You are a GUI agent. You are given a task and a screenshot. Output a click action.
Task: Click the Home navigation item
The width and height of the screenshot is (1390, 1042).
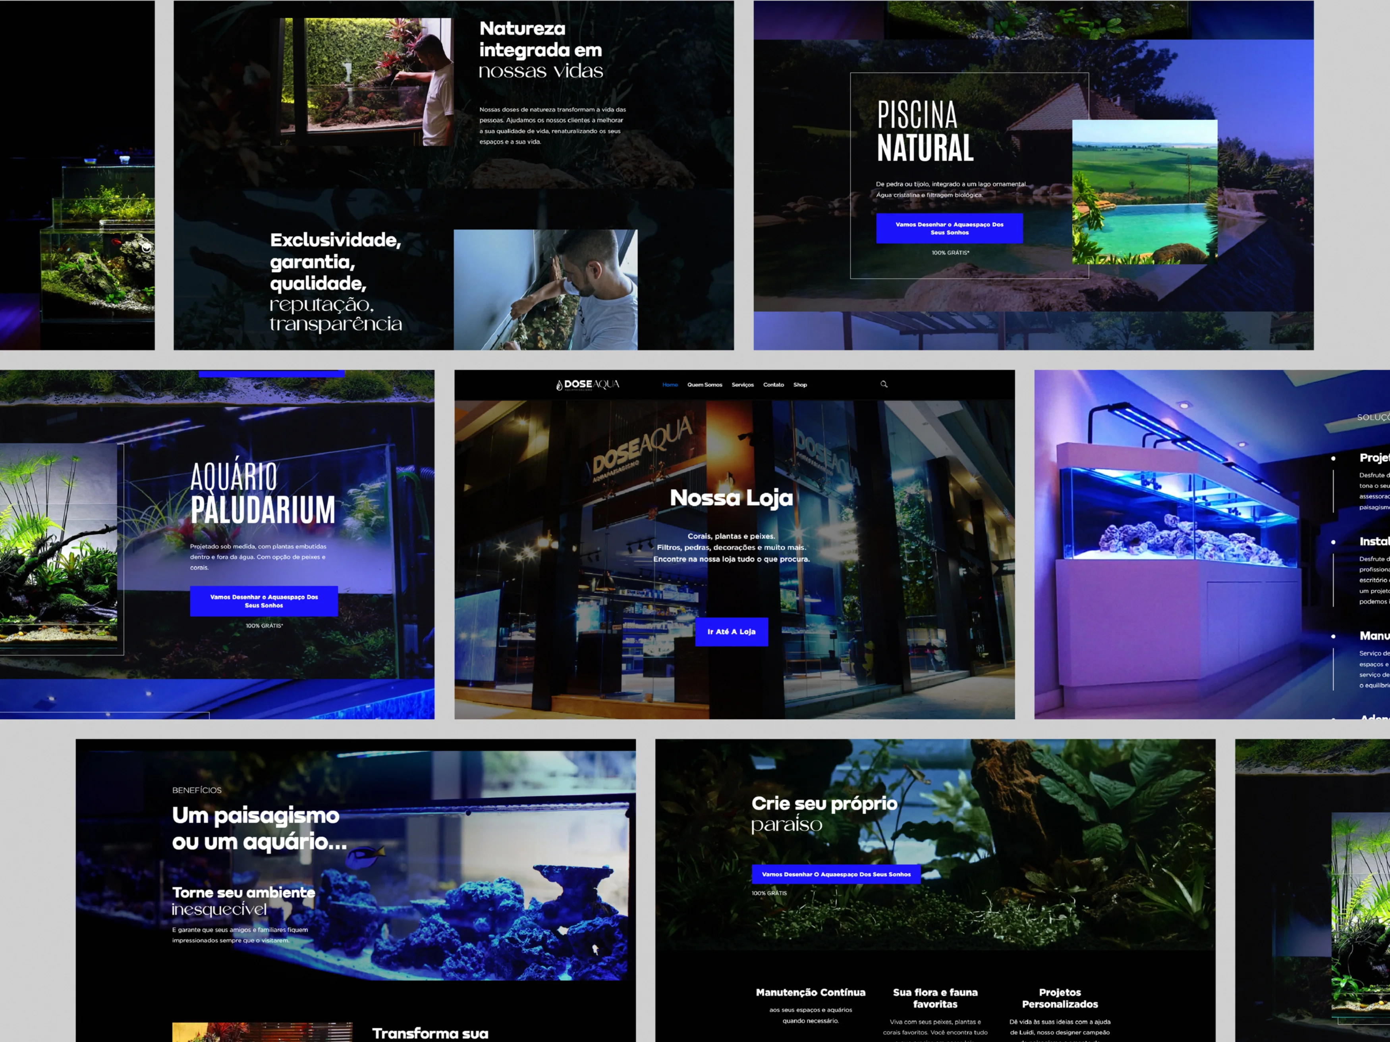(x=670, y=384)
